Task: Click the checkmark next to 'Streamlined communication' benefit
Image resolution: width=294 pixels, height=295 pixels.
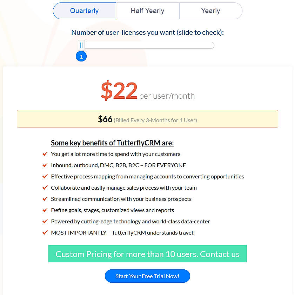Action: (x=45, y=199)
